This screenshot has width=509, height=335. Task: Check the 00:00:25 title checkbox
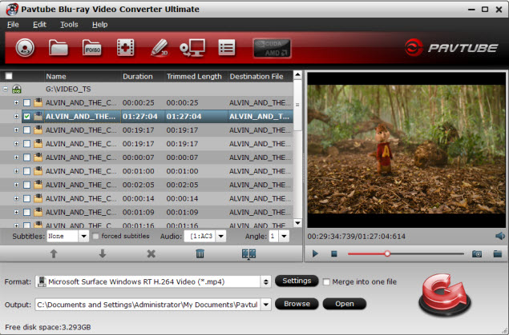[27, 103]
